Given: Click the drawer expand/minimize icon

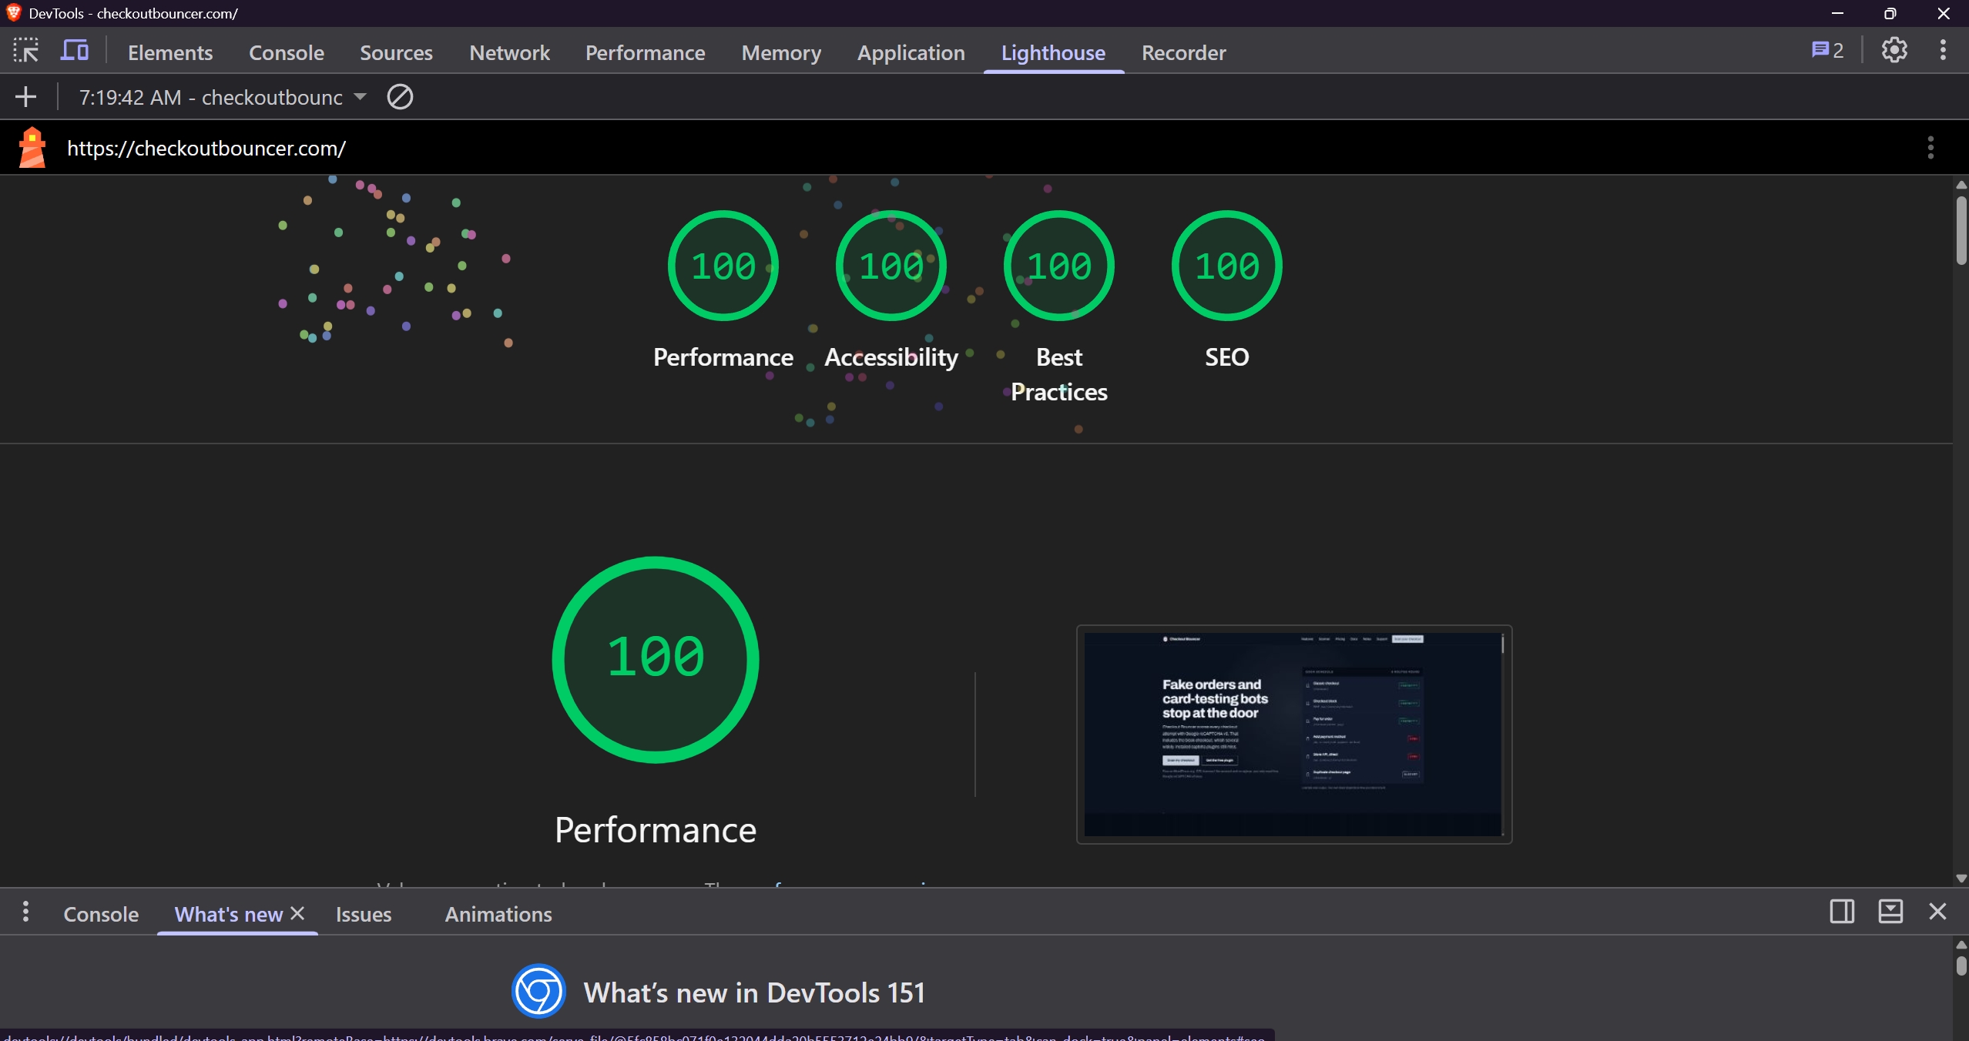Looking at the screenshot, I should click(x=1890, y=912).
